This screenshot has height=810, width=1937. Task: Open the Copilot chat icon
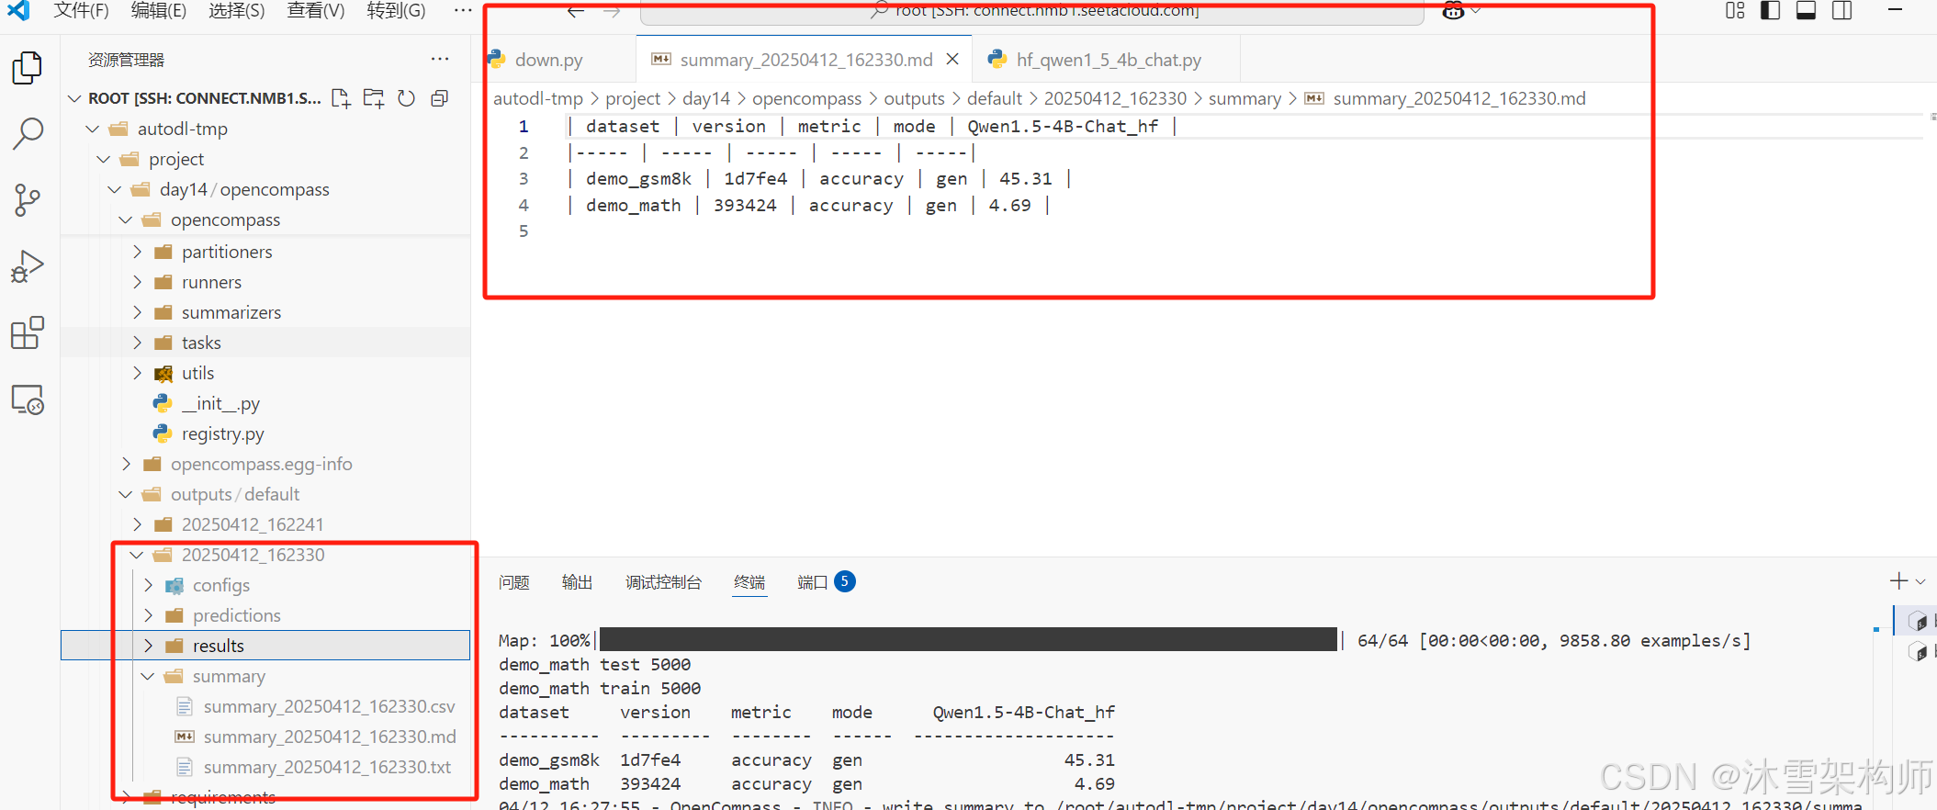pyautogui.click(x=1453, y=11)
